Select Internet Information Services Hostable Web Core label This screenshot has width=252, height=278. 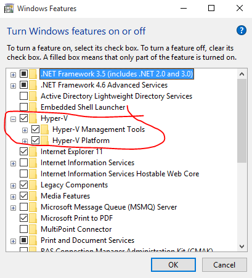tap(120, 174)
